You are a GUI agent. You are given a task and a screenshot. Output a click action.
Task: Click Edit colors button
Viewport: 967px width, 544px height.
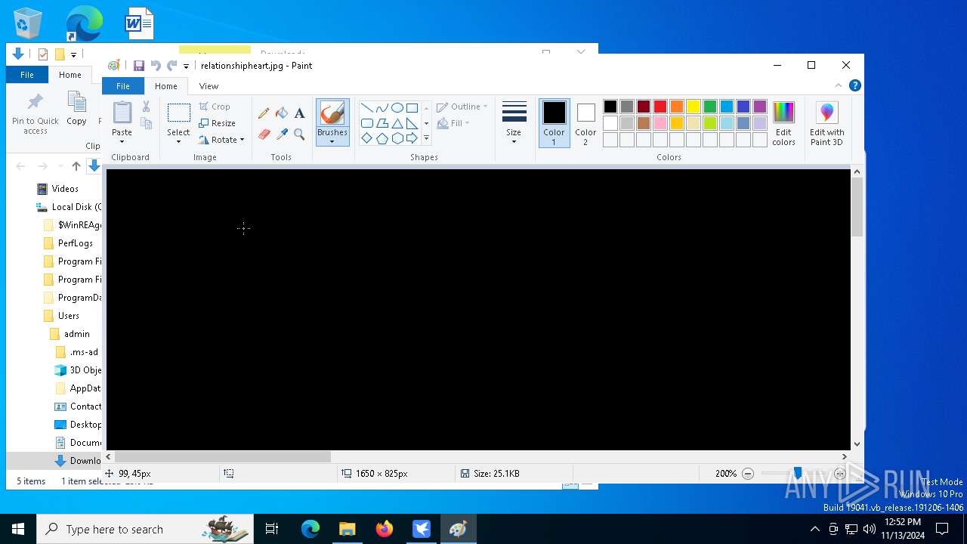click(x=783, y=123)
